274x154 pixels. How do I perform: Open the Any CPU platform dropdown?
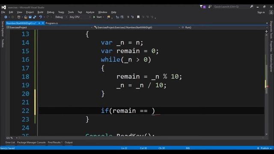(x=80, y=17)
